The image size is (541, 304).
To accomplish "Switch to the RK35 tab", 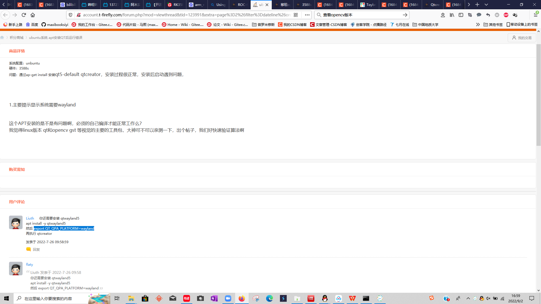I will (x=175, y=5).
